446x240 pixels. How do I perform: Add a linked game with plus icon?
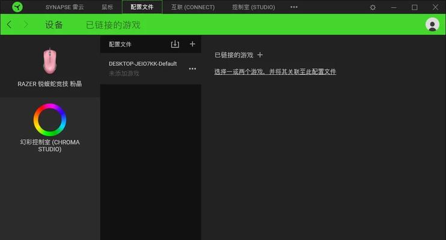(260, 55)
